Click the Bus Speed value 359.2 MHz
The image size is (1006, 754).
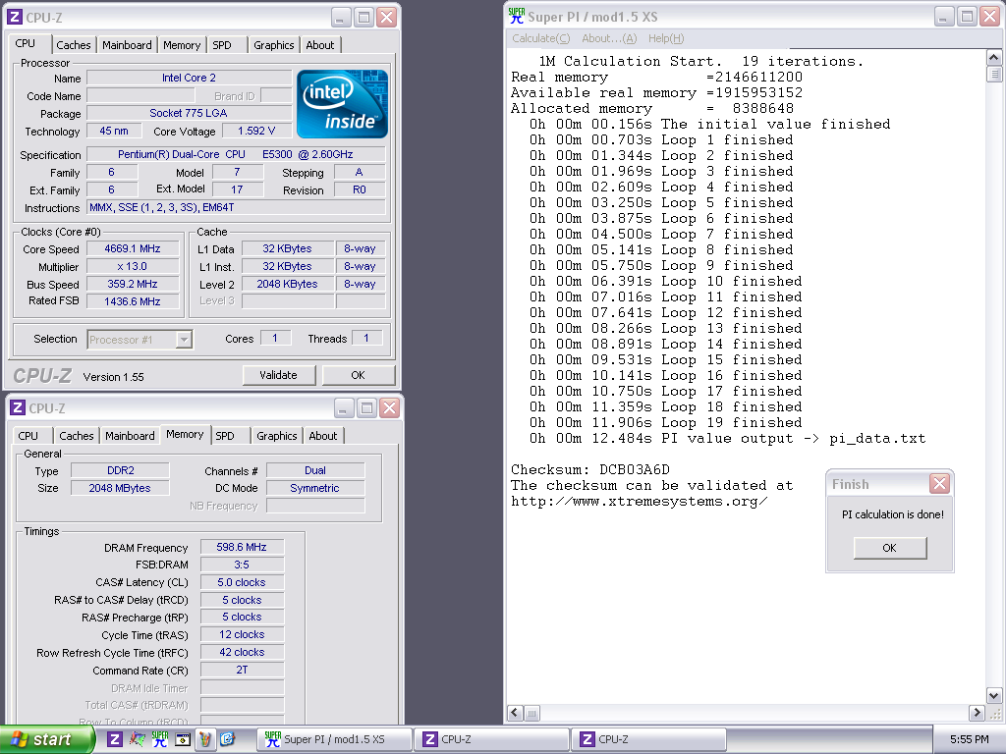133,284
